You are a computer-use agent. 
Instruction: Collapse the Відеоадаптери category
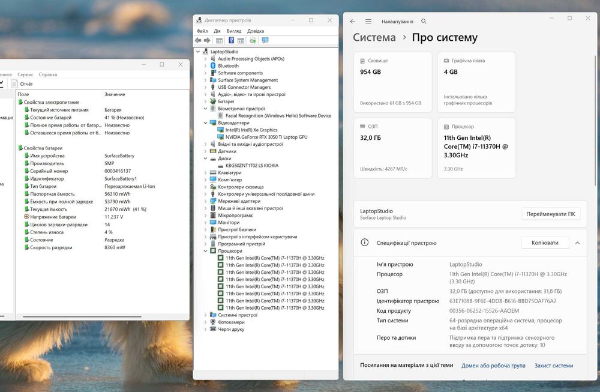click(205, 123)
